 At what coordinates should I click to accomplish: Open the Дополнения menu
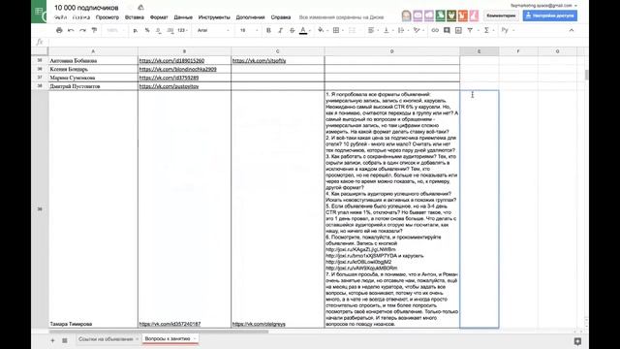pyautogui.click(x=250, y=17)
